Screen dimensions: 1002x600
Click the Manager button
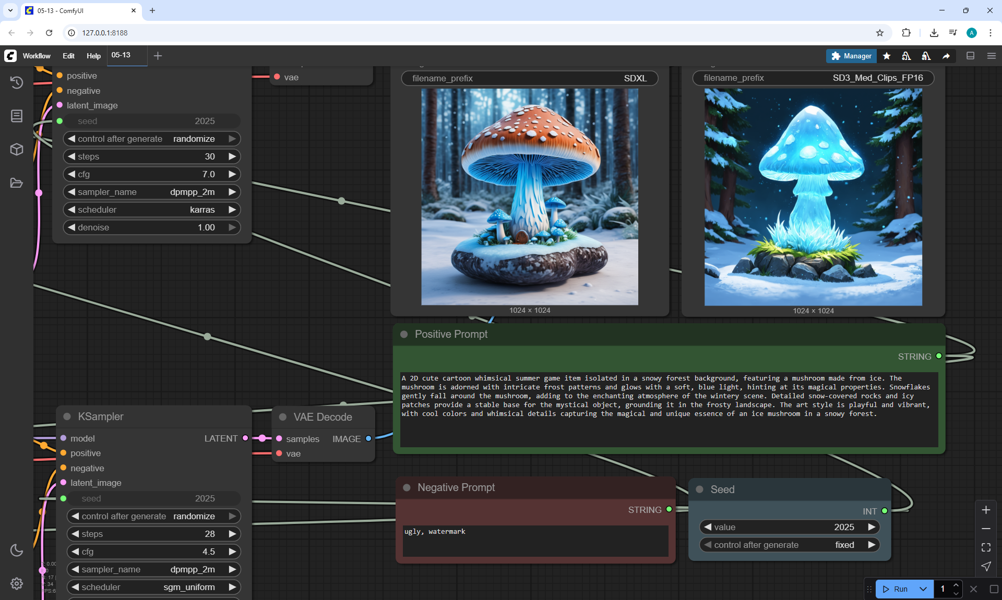[x=851, y=56]
